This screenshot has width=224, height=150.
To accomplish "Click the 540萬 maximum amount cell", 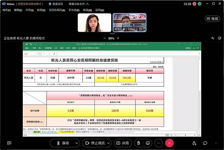I will (x=150, y=111).
